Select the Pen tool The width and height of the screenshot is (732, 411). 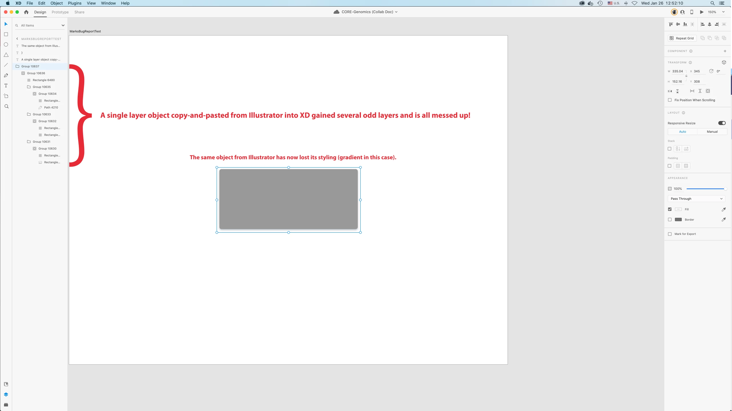click(x=6, y=75)
